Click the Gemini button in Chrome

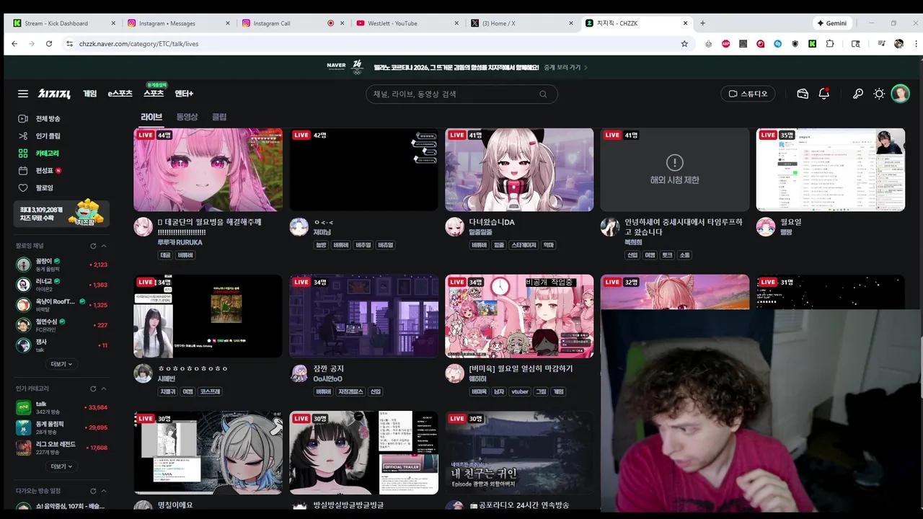pyautogui.click(x=831, y=23)
